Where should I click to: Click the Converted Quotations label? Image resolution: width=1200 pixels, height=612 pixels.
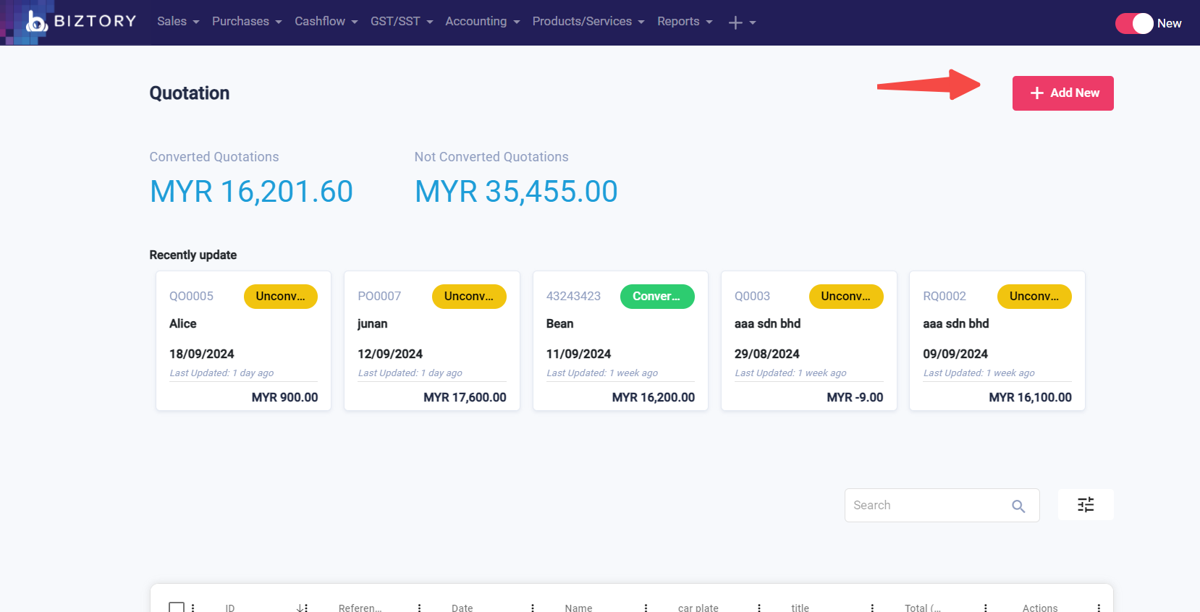(214, 157)
